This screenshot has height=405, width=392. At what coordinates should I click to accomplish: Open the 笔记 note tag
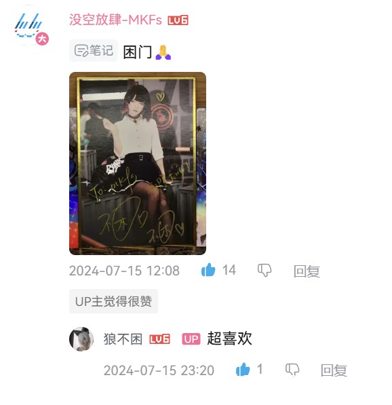click(94, 51)
